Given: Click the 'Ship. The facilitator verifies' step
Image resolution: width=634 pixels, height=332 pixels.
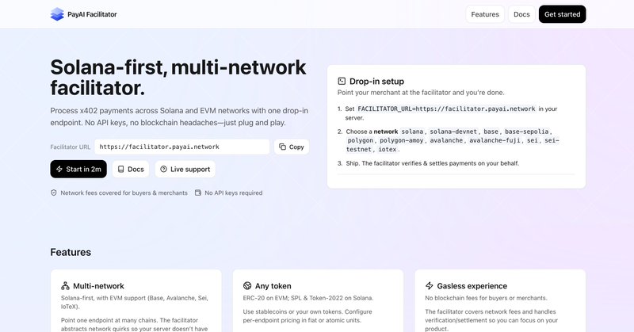Looking at the screenshot, I should coord(432,163).
